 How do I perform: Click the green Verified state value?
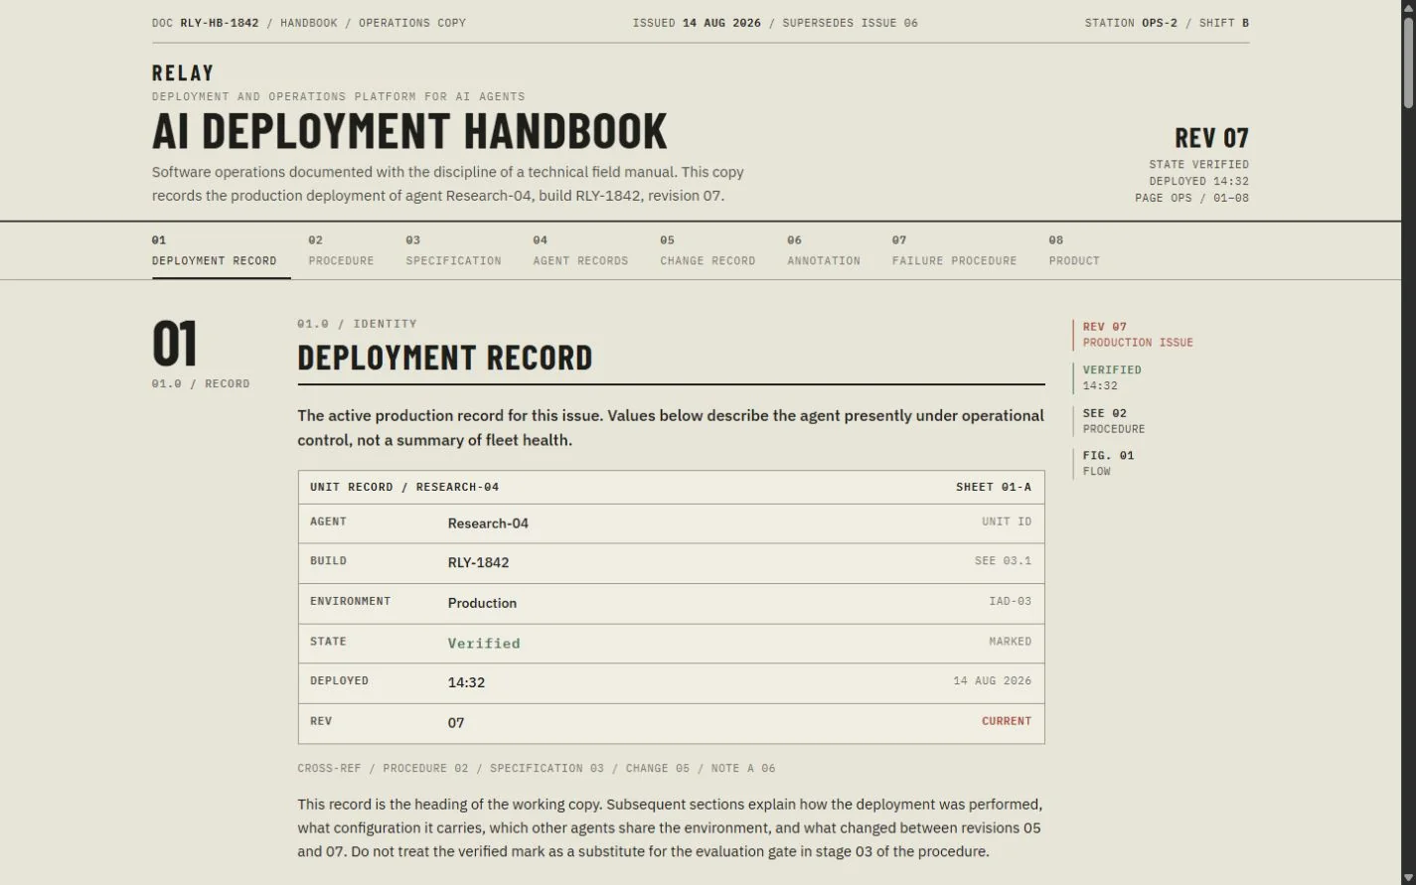(x=484, y=643)
